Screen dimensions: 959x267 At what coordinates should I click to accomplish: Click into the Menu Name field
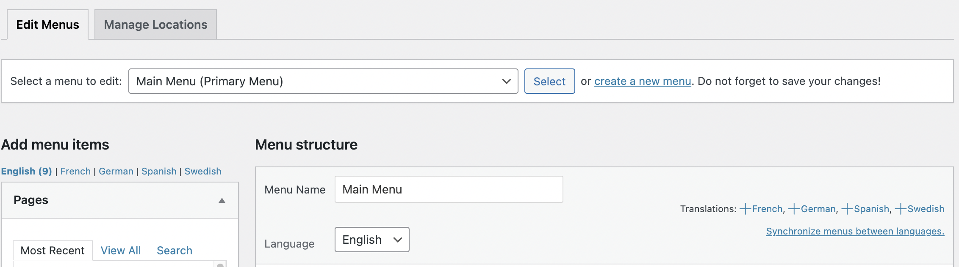point(448,189)
